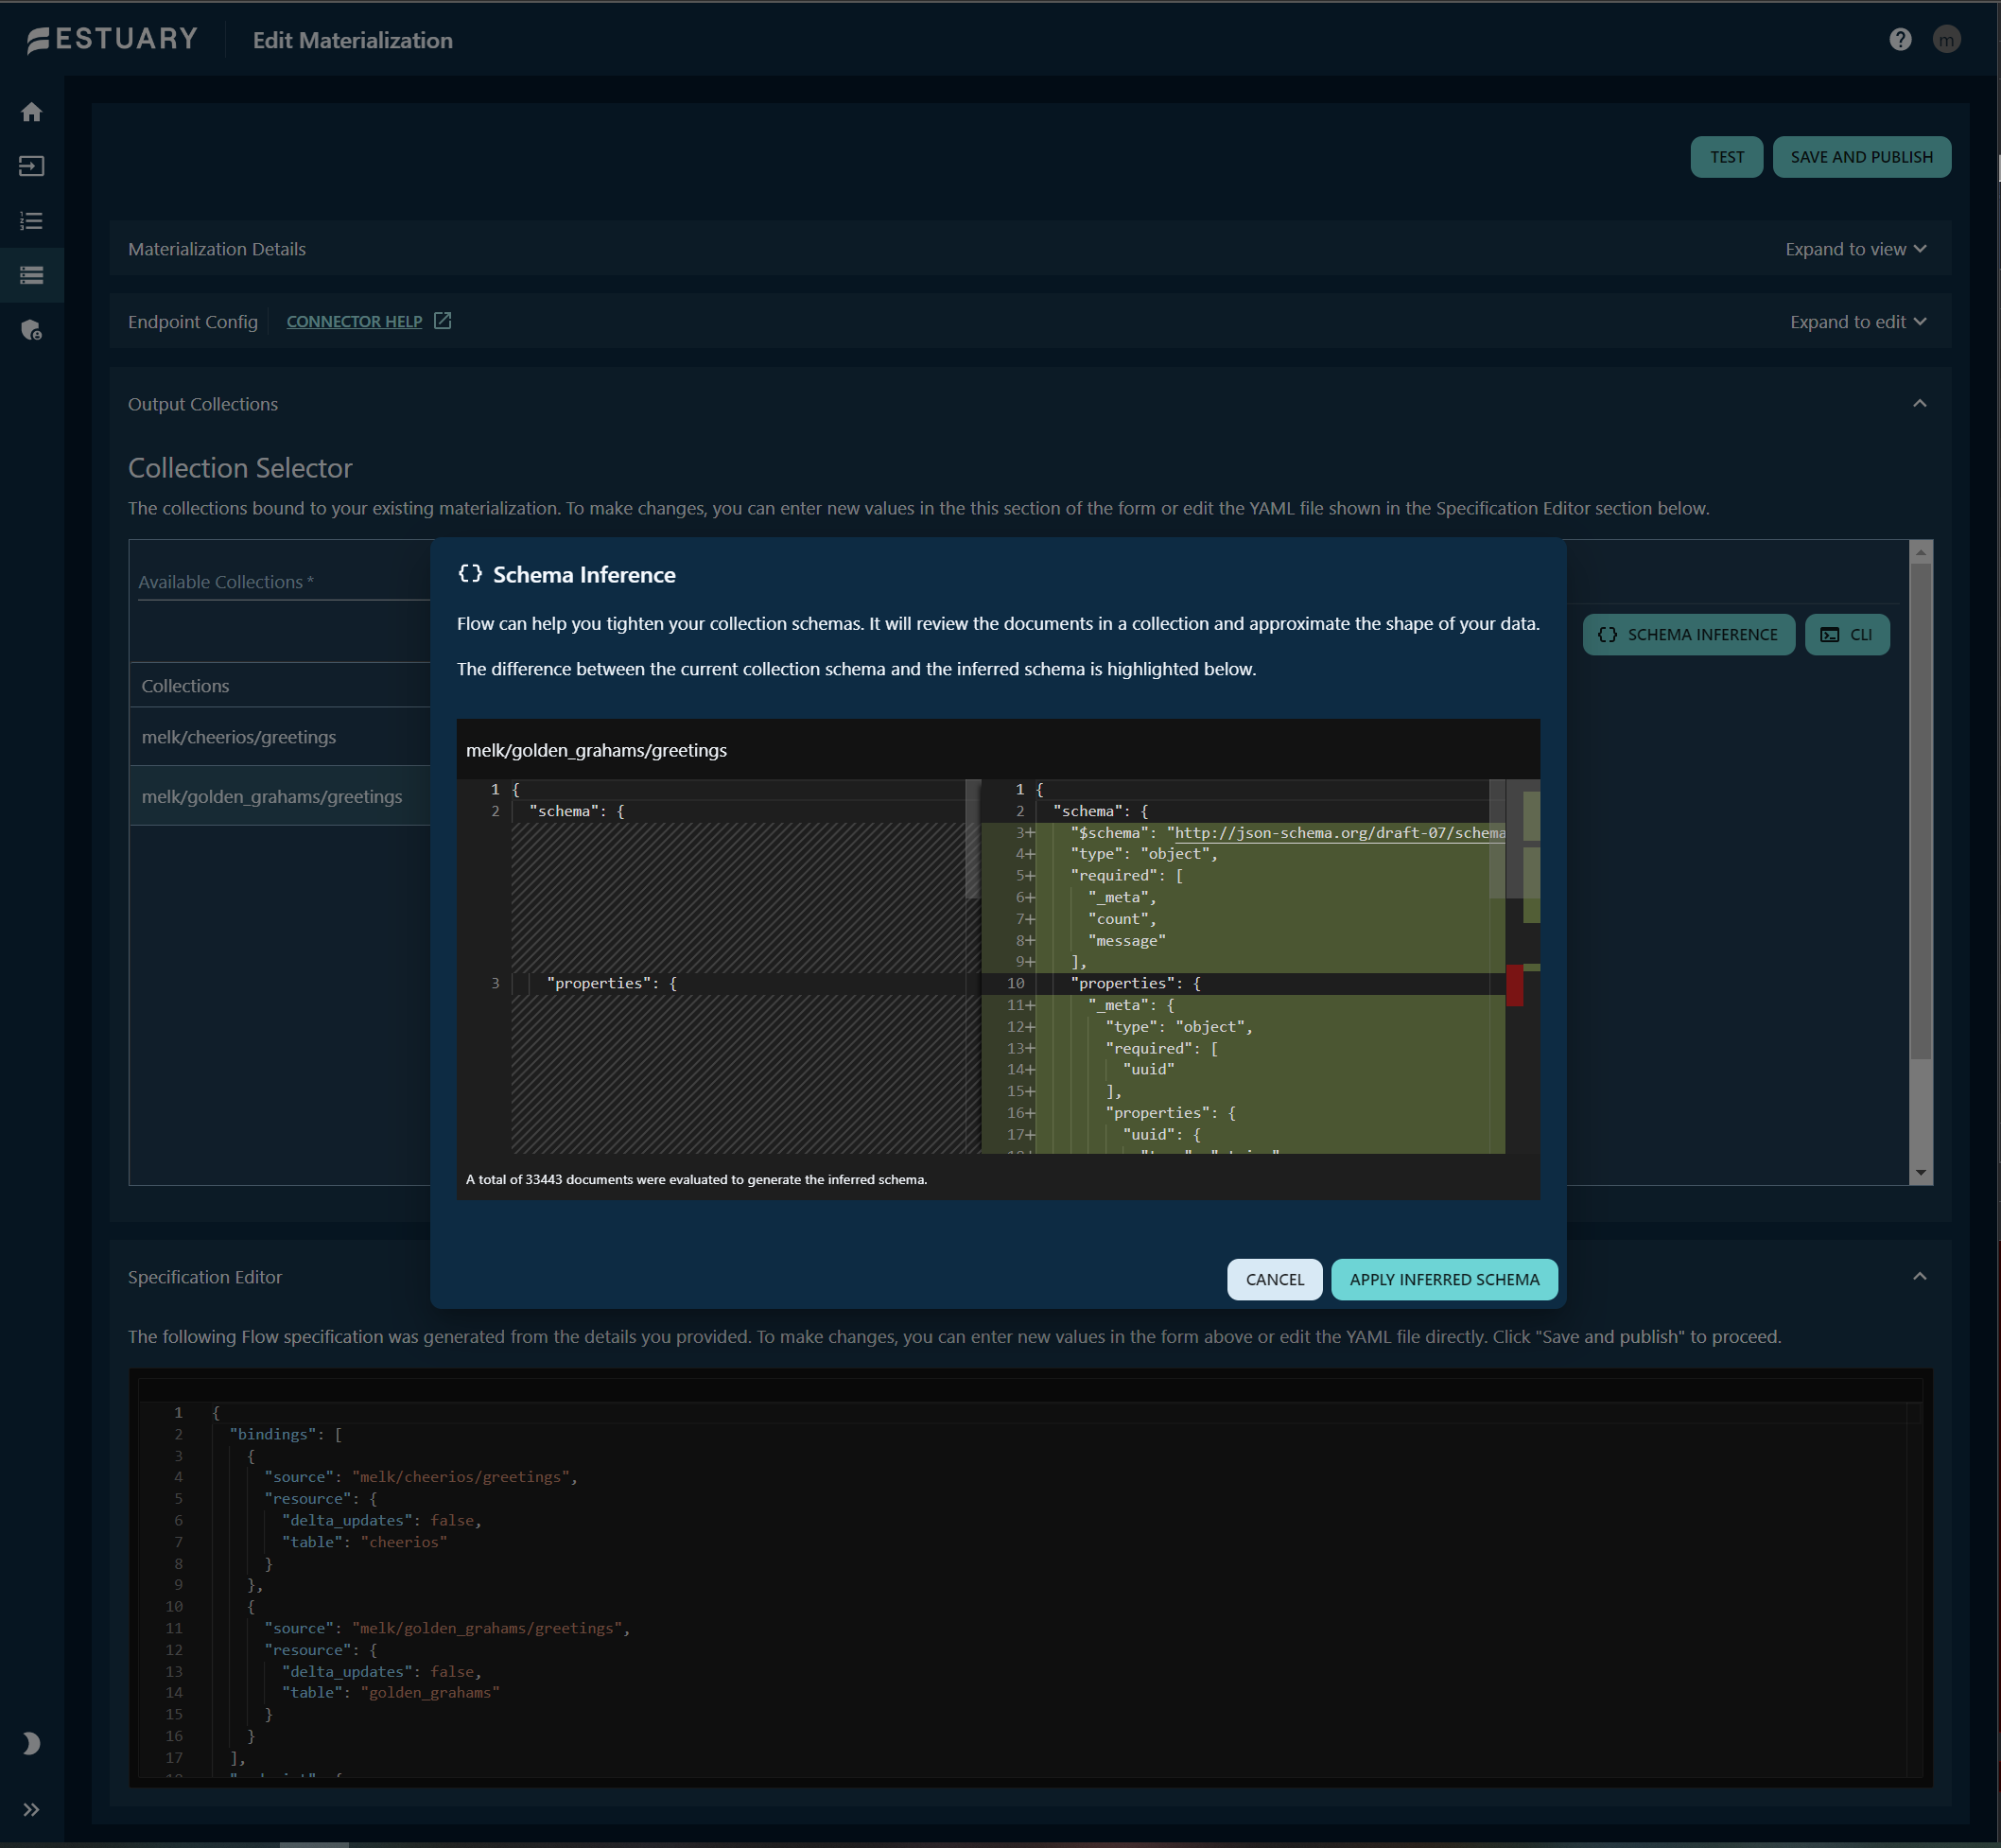Click the scroll up arrow of collection panel
Screen dimensions: 2001x1848
(1920, 552)
